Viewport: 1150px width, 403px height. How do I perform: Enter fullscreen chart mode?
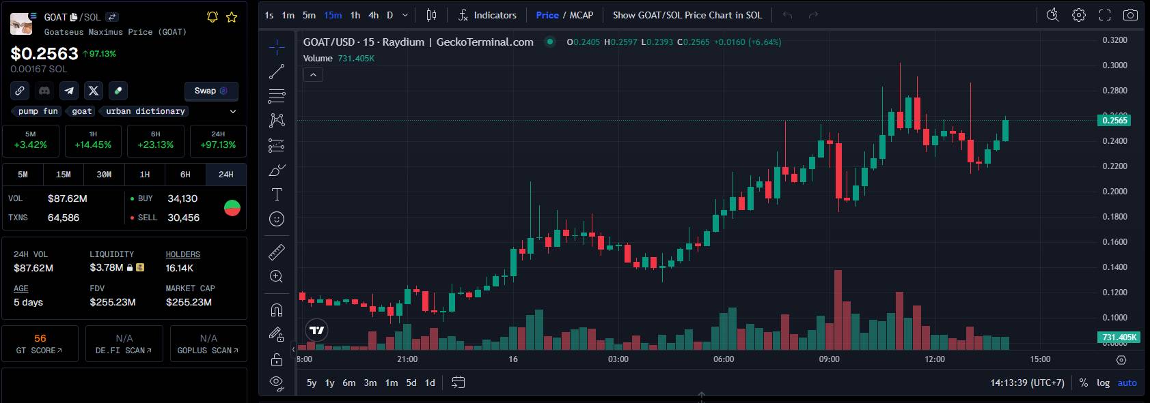(x=1105, y=15)
